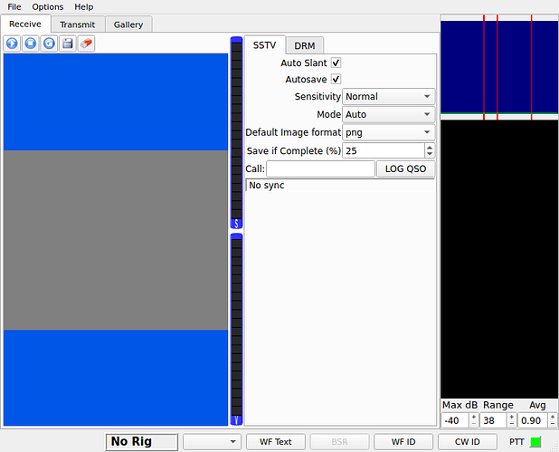559x452 pixels.
Task: Click the Call input field
Action: 319,169
